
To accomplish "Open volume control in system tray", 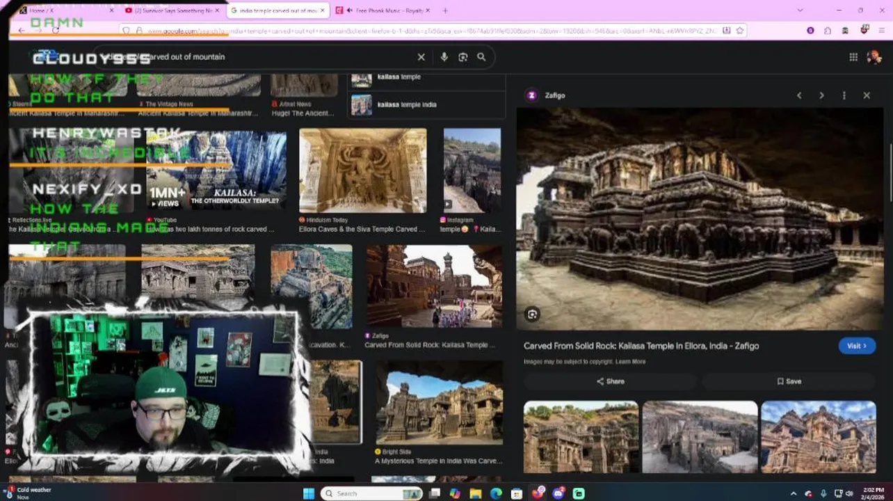I will coord(849,493).
